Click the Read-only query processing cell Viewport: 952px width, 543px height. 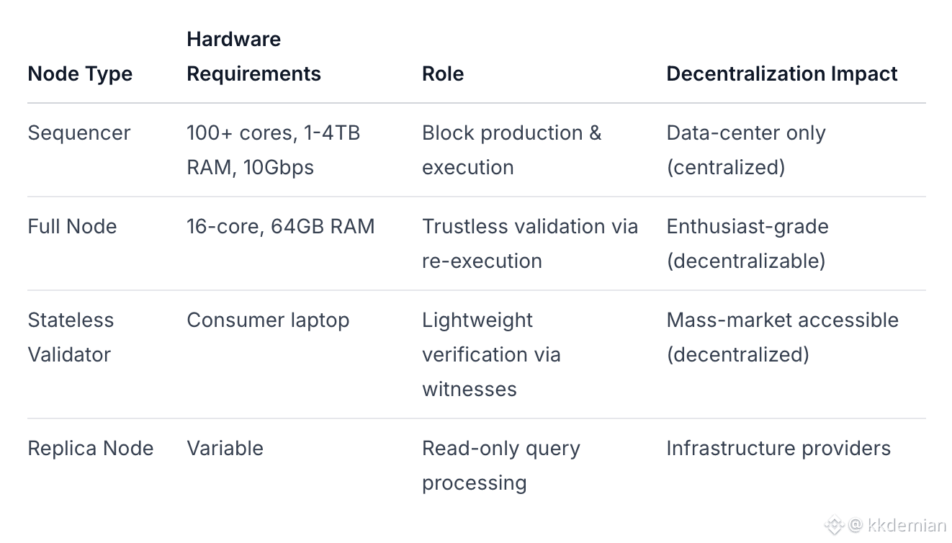[x=500, y=465]
